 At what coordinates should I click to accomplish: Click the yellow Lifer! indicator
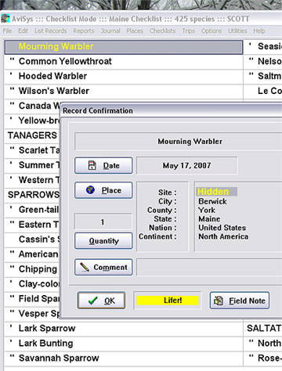tap(168, 301)
